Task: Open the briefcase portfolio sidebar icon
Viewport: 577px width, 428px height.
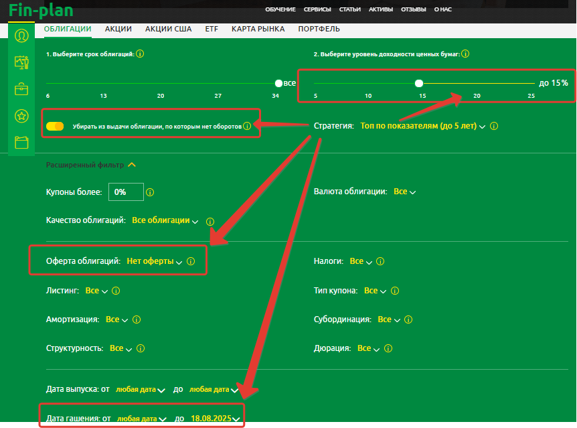Action: 21,89
